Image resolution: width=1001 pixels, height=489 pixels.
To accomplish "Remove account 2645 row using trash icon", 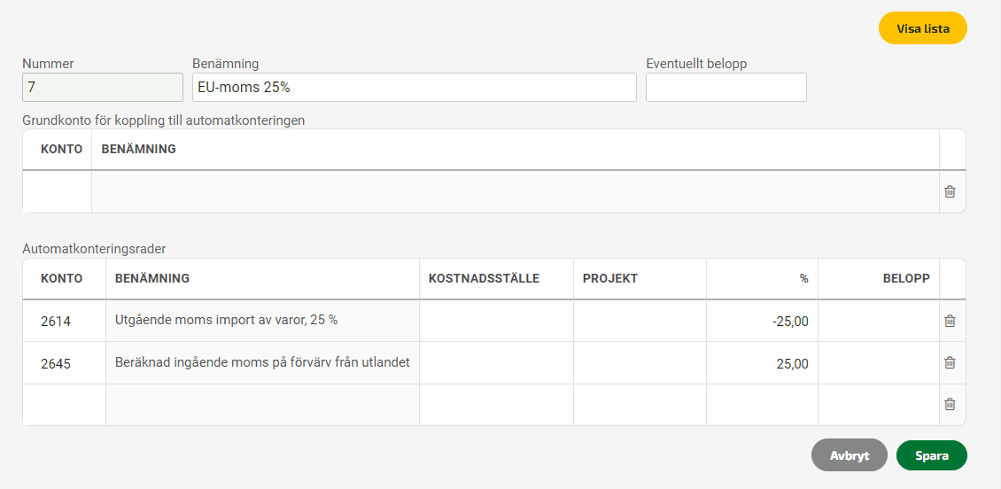I will [950, 362].
